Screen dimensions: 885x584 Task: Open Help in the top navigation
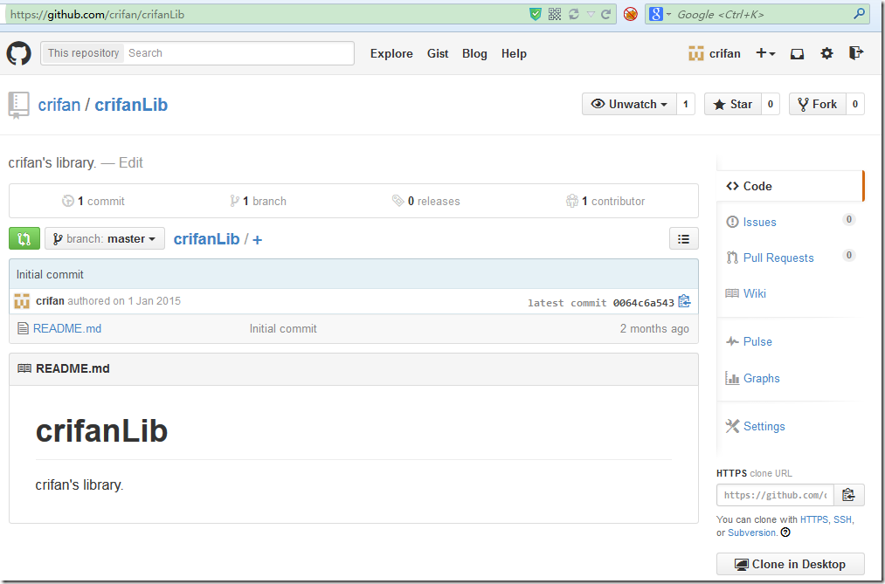pos(514,53)
